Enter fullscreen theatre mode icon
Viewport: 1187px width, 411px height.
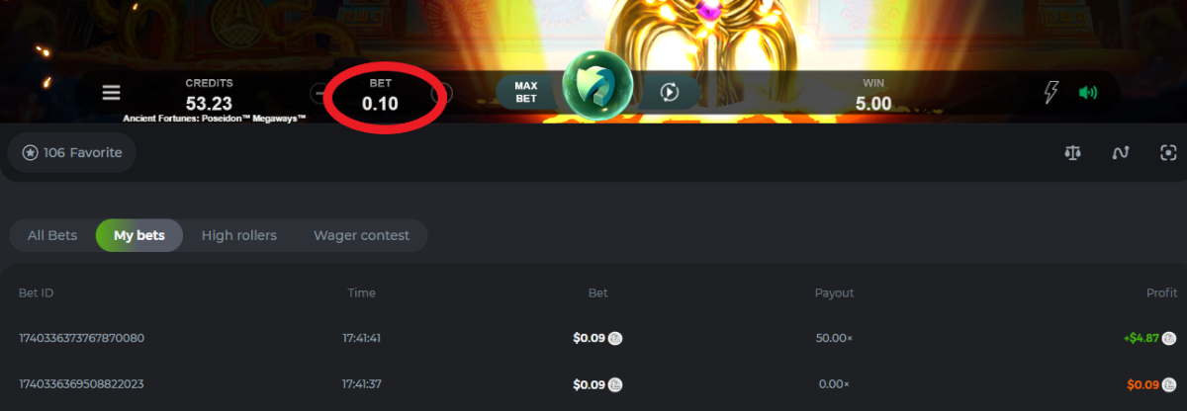1168,153
